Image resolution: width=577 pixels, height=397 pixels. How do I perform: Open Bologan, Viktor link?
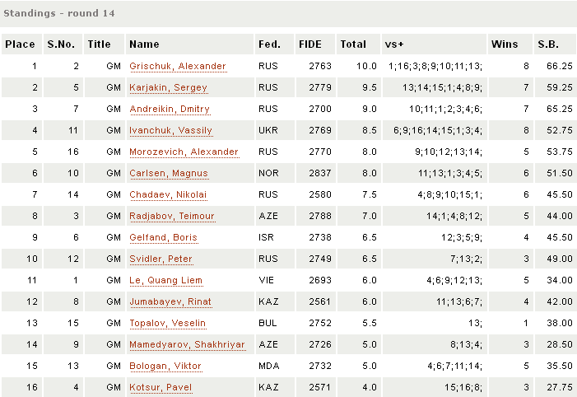pos(165,367)
